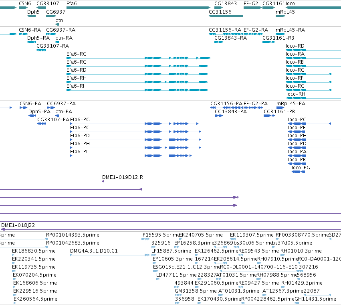
Task: Select protein Efa6-PC
Action: click(x=80, y=128)
